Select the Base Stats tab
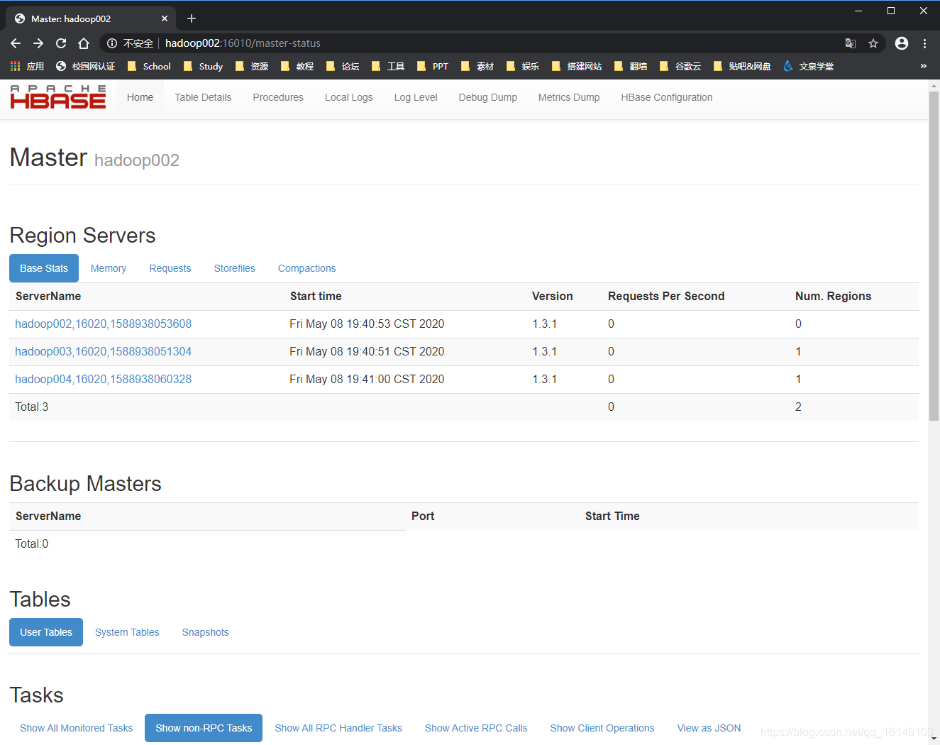Screen dimensions: 940x745 [44, 268]
